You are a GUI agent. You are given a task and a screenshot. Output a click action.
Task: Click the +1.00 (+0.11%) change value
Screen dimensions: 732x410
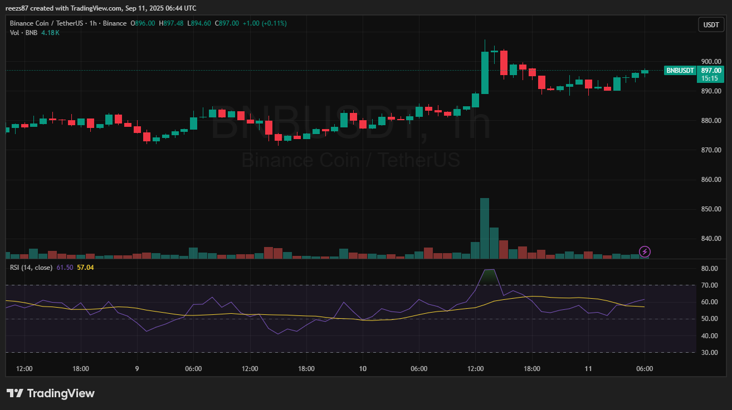[x=264, y=23]
